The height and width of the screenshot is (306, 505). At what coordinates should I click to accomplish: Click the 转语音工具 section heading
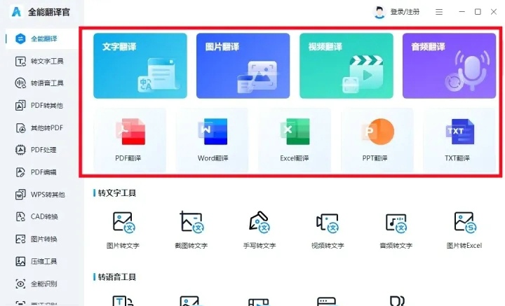point(117,277)
